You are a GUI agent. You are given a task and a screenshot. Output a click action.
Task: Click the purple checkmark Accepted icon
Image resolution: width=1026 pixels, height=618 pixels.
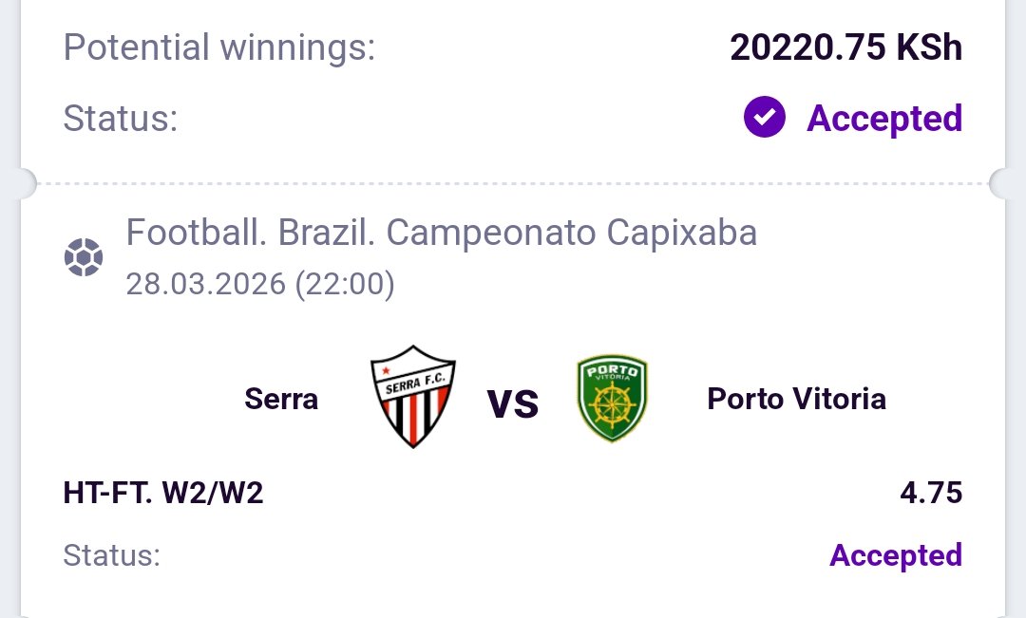click(x=765, y=119)
